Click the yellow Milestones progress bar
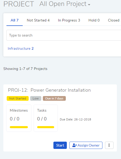Viewport: 121px width, 159px height. 19,127
